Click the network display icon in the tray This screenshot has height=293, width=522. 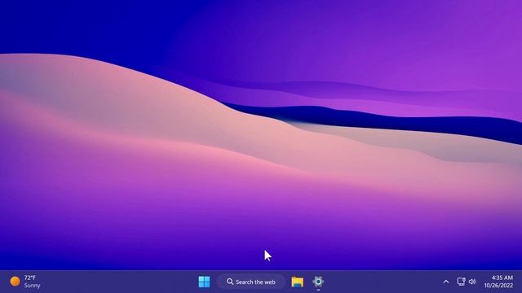(461, 282)
